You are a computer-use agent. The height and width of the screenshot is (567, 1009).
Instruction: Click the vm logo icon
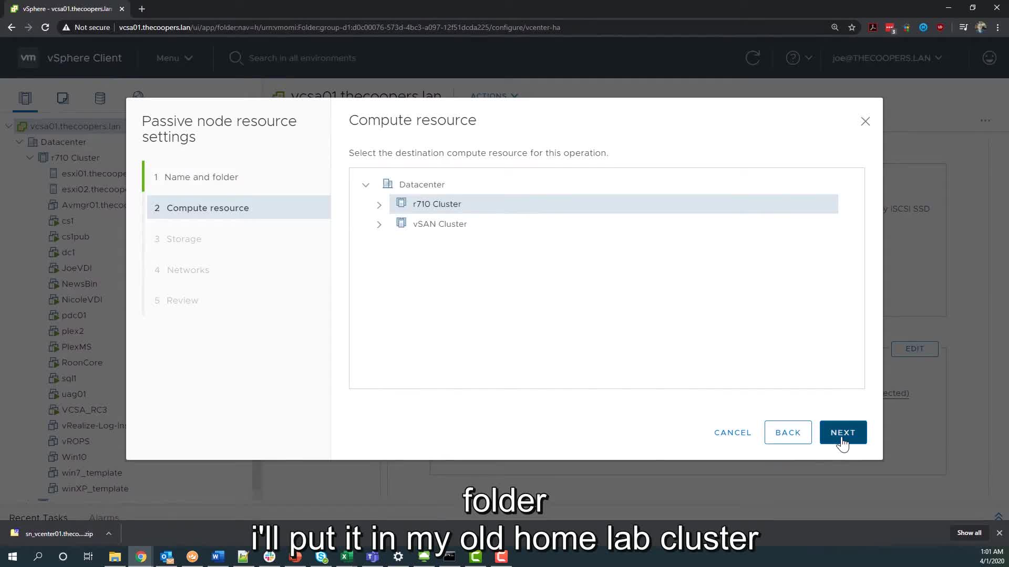[28, 58]
